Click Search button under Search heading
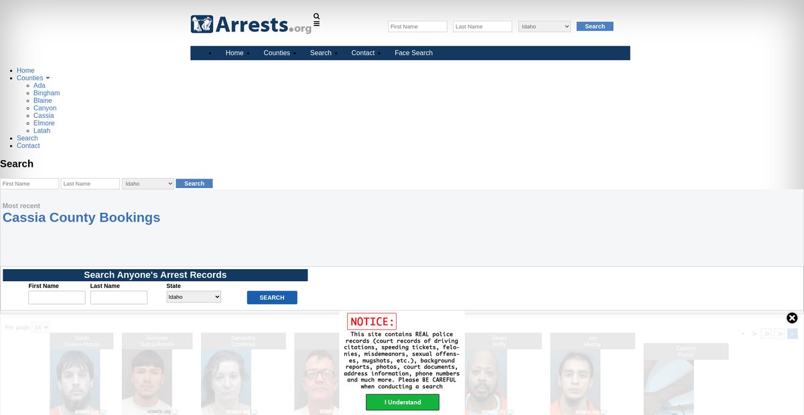 click(x=194, y=183)
